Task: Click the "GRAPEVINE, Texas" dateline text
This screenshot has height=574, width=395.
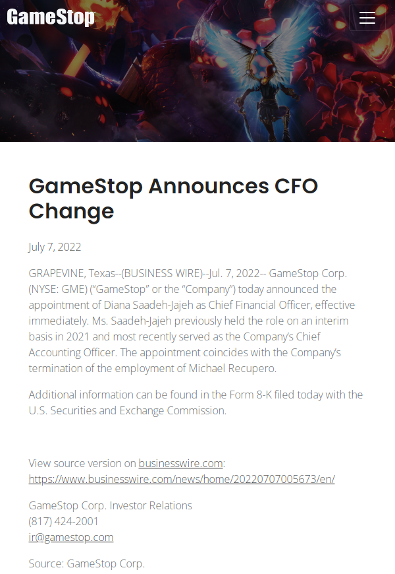Action: (66, 273)
